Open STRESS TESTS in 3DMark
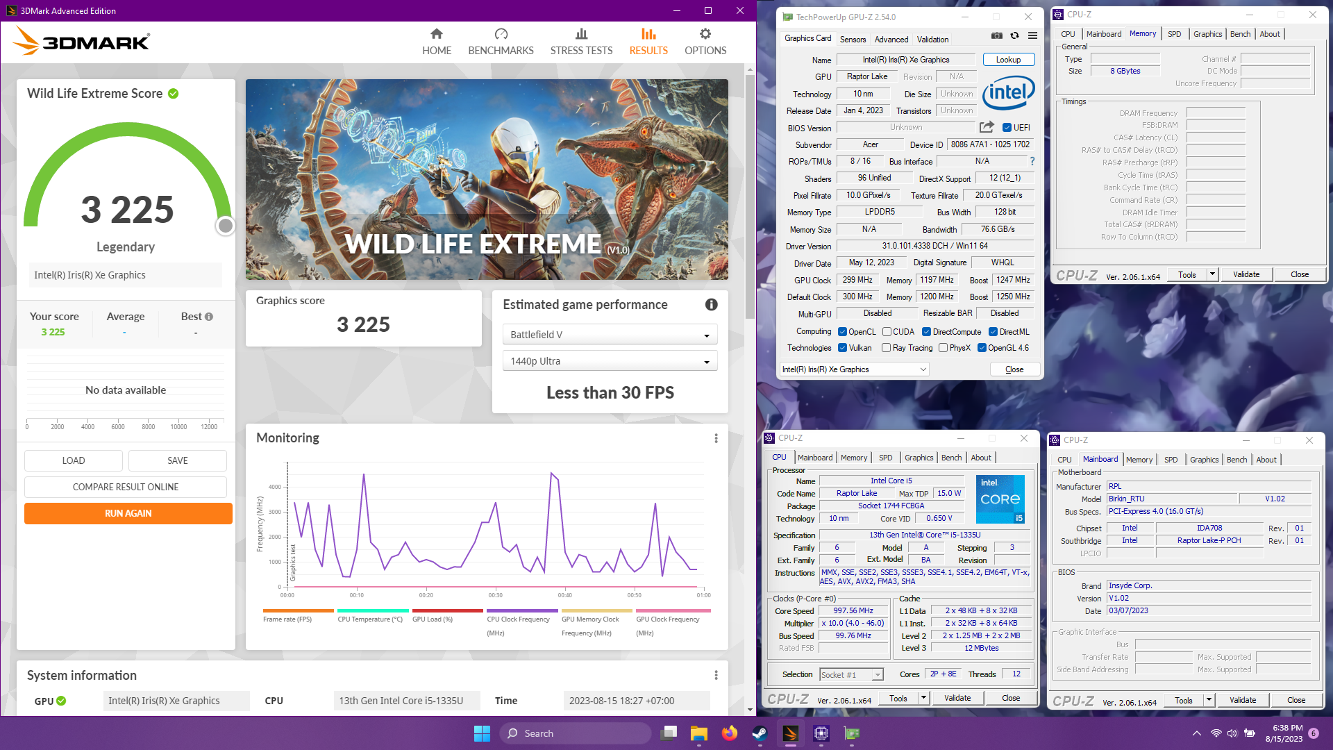Image resolution: width=1333 pixels, height=750 pixels. coord(581,42)
